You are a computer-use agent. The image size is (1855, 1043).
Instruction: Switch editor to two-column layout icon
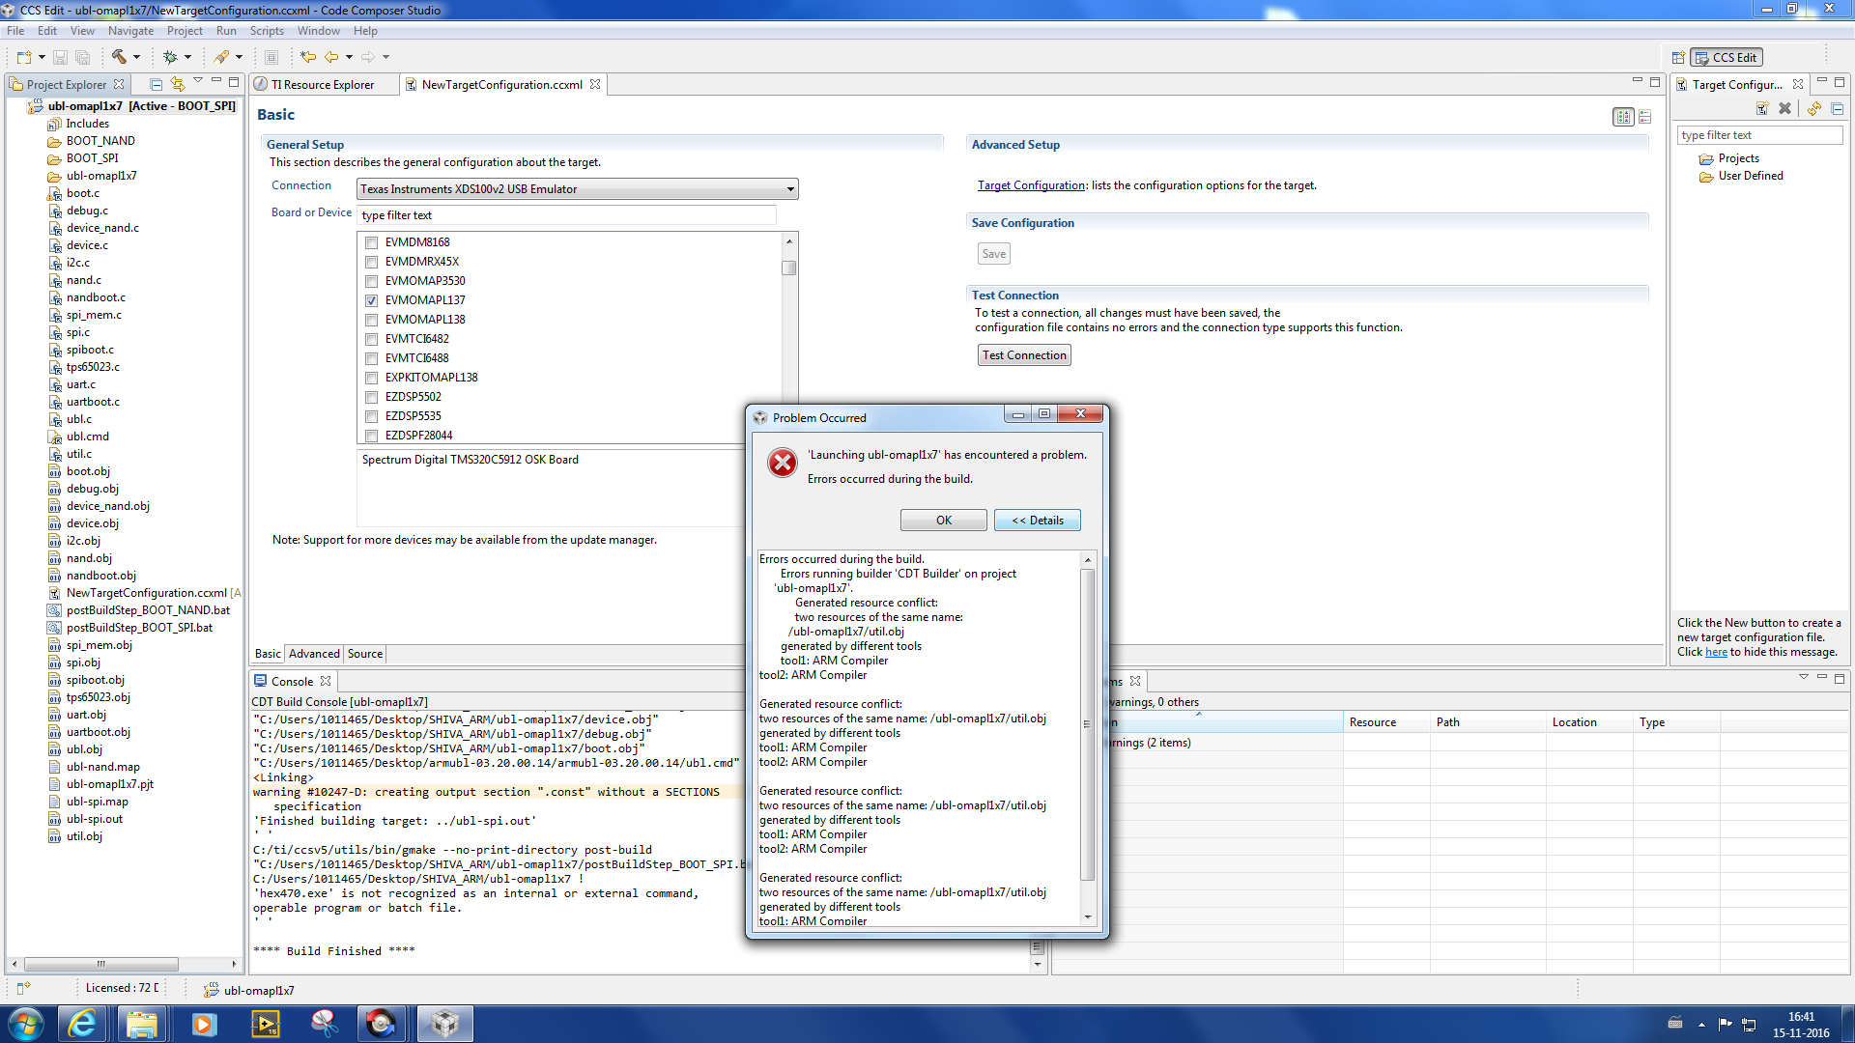(x=1623, y=117)
